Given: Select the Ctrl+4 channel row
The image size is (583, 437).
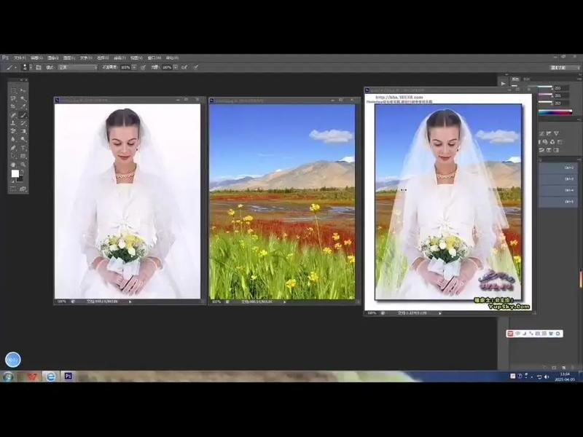Looking at the screenshot, I should pyautogui.click(x=558, y=190).
